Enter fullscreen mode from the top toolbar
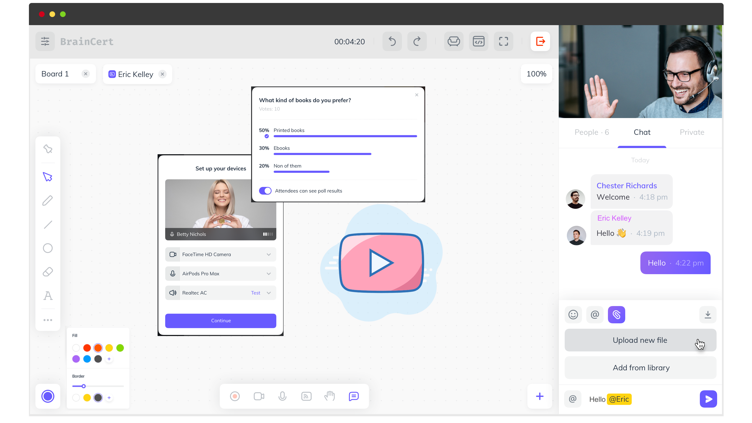This screenshot has width=752, height=423. point(504,41)
